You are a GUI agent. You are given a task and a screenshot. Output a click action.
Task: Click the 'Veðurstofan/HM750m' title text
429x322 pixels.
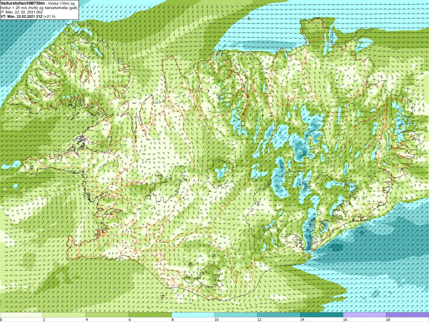(22, 3)
